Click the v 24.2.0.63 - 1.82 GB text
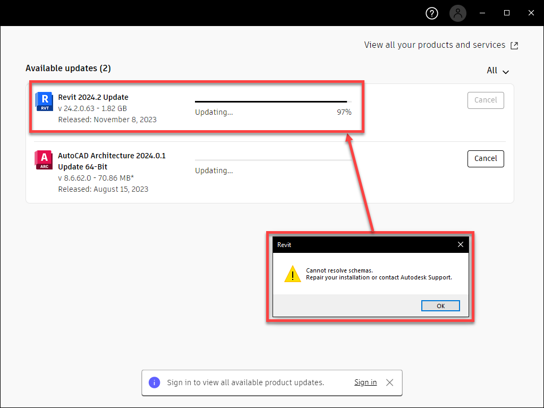The width and height of the screenshot is (544, 408). [92, 108]
